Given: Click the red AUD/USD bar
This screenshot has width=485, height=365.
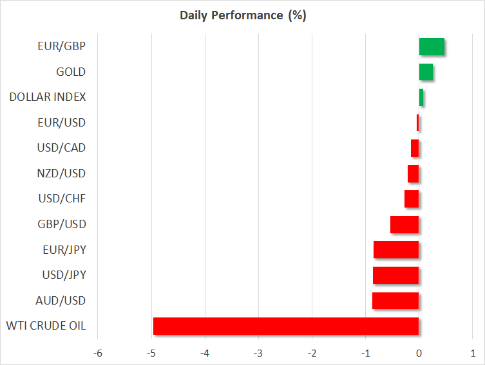Looking at the screenshot, I should (395, 301).
